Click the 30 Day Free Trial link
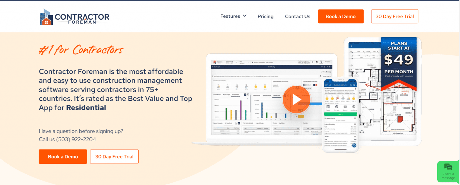Image resolution: width=460 pixels, height=185 pixels. 394,16
